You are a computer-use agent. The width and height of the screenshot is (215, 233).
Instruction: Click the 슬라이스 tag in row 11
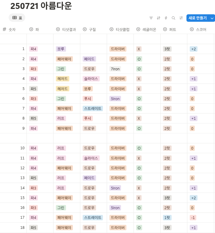(91, 158)
